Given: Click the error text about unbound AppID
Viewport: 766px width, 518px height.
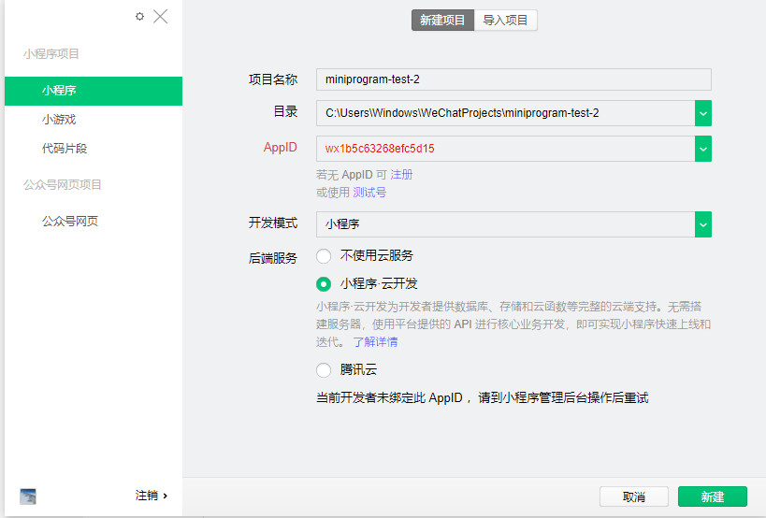Looking at the screenshot, I should 483,398.
